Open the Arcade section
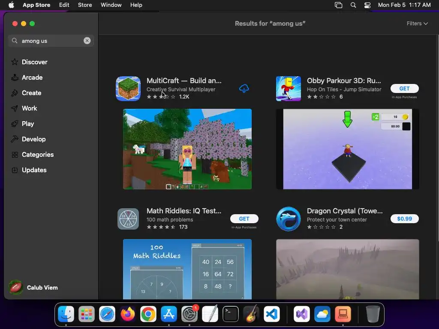 click(x=27, y=78)
